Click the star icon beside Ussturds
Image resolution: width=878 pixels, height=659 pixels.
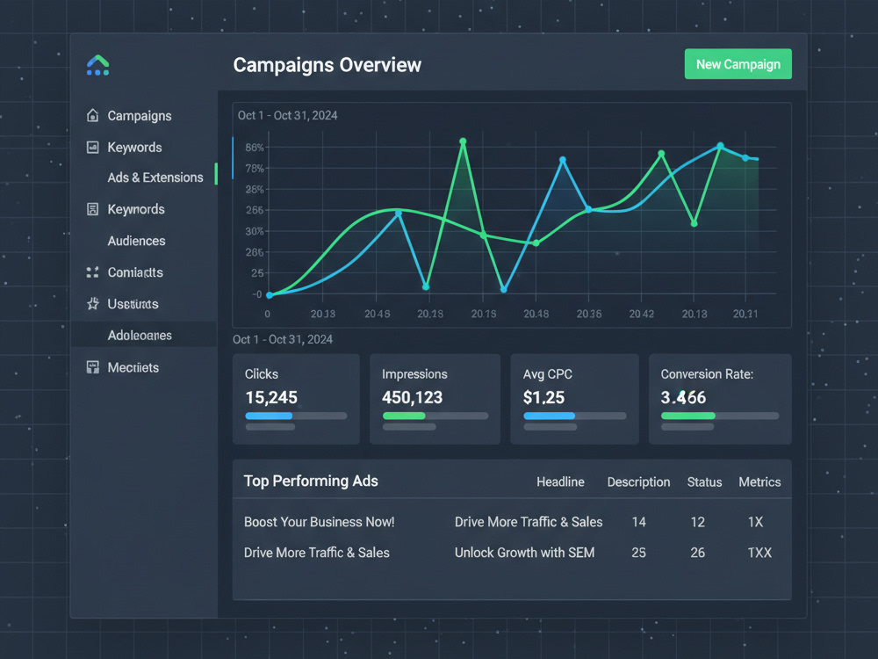coord(93,304)
